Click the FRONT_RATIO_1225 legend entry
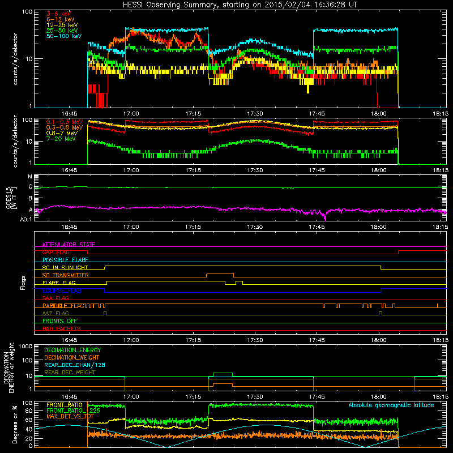 pyautogui.click(x=73, y=411)
